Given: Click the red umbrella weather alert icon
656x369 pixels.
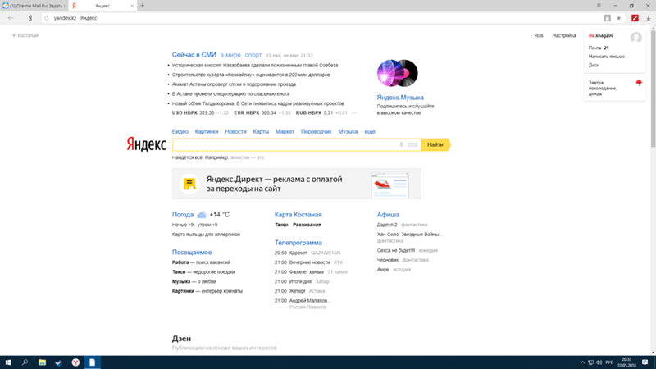Looking at the screenshot, I should point(639,83).
